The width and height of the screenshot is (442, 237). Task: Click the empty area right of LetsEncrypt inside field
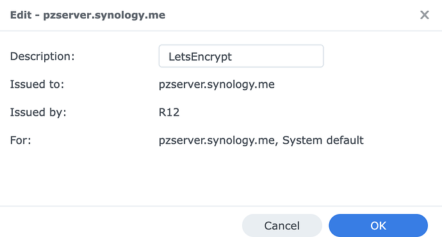pos(276,56)
